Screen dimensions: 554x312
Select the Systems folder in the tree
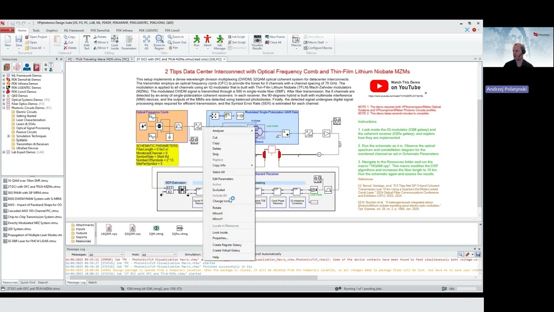tap(22, 140)
